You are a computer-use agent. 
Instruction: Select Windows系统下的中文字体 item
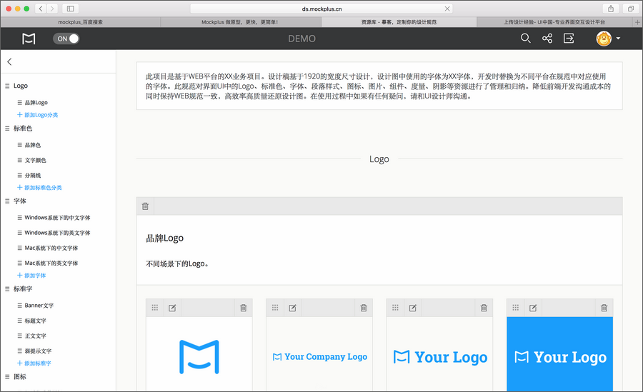point(57,218)
